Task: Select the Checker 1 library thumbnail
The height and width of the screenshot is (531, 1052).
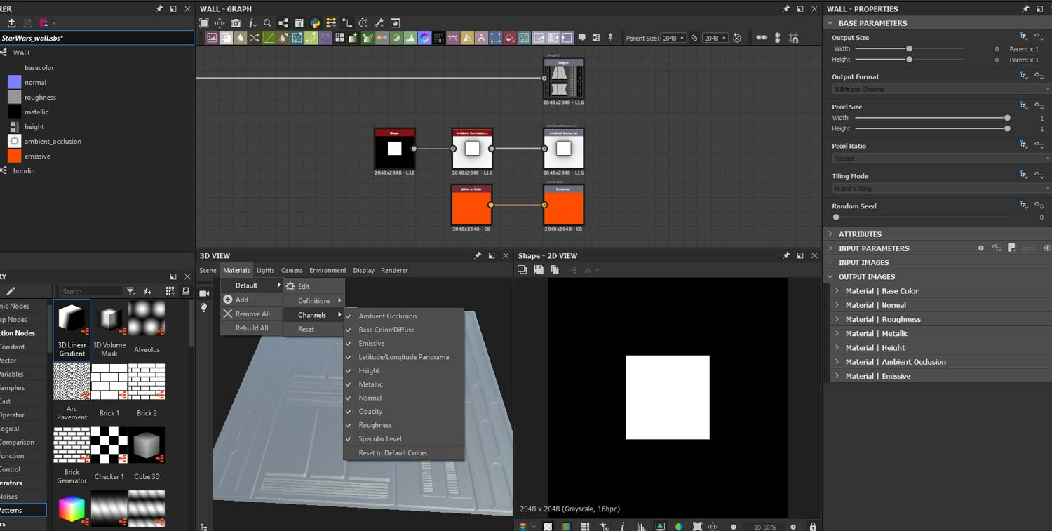Action: point(109,445)
